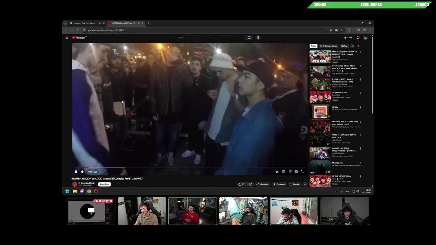Image resolution: width=436 pixels, height=245 pixels.
Task: Open the options menu for QUÉ PASÓ EN ARGENTINA
Action: [360, 52]
